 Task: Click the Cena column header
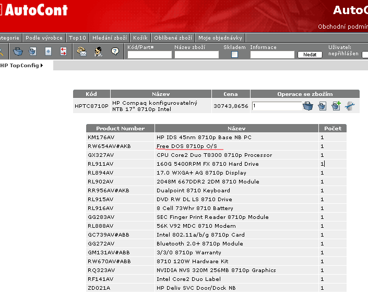pos(231,94)
